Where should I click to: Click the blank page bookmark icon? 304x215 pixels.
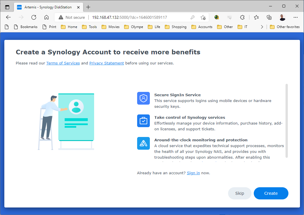pos(7,27)
